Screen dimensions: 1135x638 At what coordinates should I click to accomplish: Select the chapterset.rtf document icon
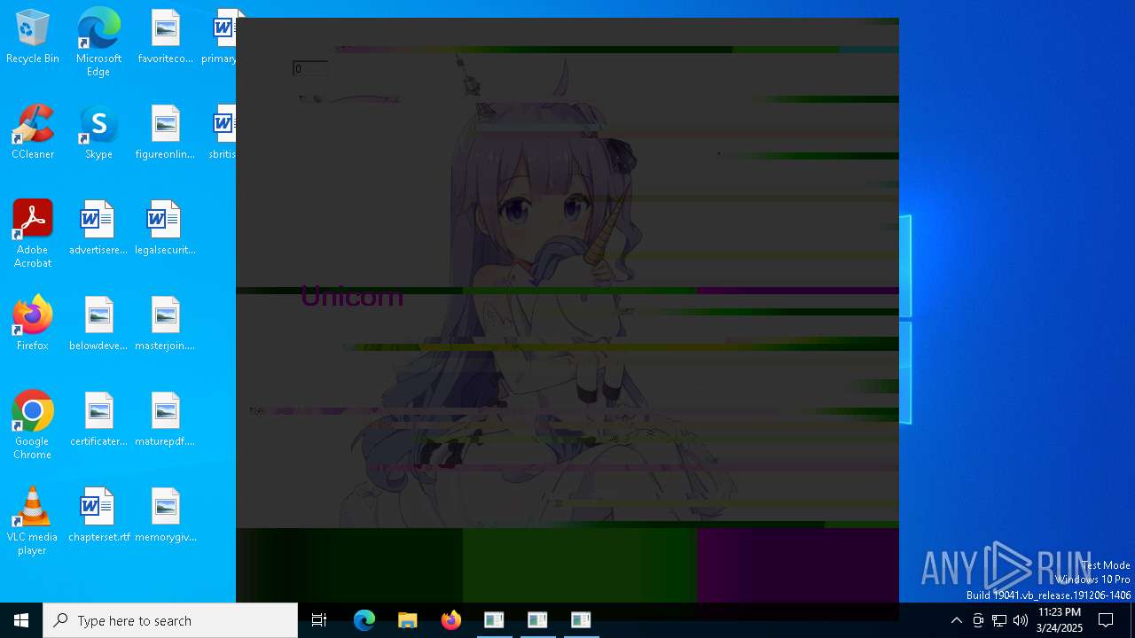coord(98,516)
